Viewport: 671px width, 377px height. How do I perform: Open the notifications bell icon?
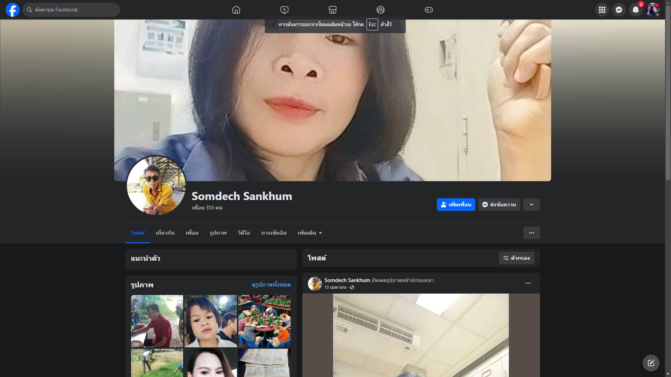coord(636,10)
